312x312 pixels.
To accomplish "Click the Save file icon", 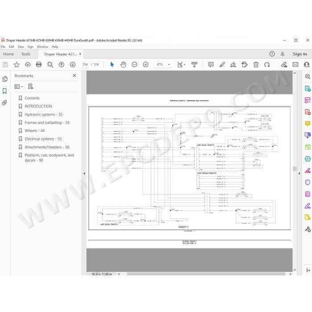I will click(x=5, y=65).
